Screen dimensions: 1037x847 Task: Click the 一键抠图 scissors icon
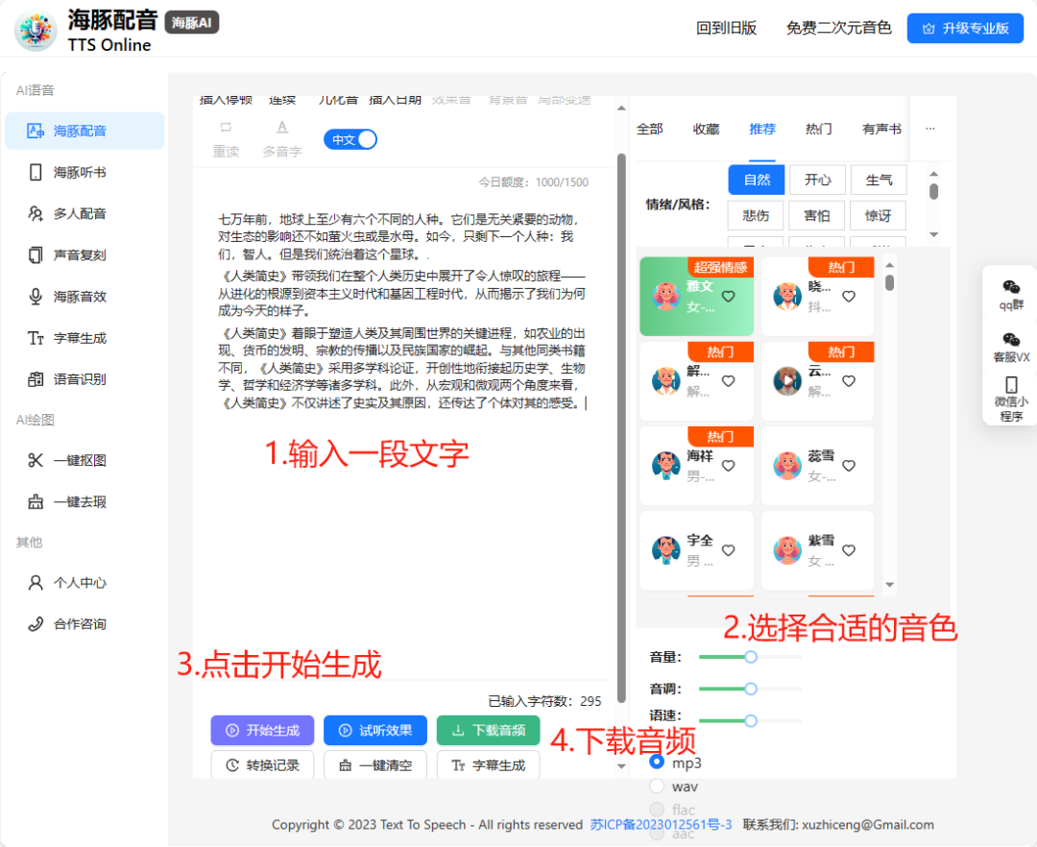[36, 461]
